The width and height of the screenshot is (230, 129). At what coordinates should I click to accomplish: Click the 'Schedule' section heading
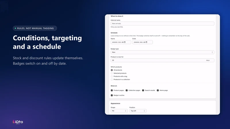click(114, 33)
